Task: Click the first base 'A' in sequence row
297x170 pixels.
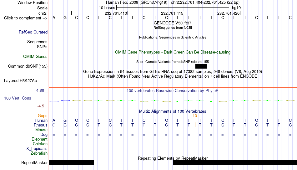Action: point(54,18)
